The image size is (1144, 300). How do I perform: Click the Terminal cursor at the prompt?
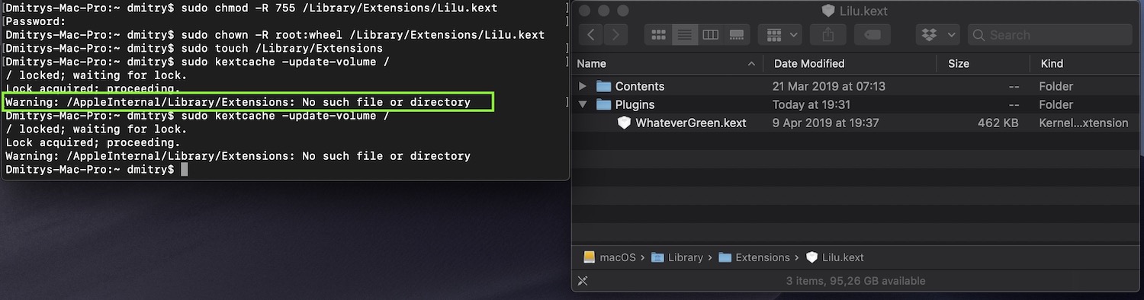pos(184,169)
